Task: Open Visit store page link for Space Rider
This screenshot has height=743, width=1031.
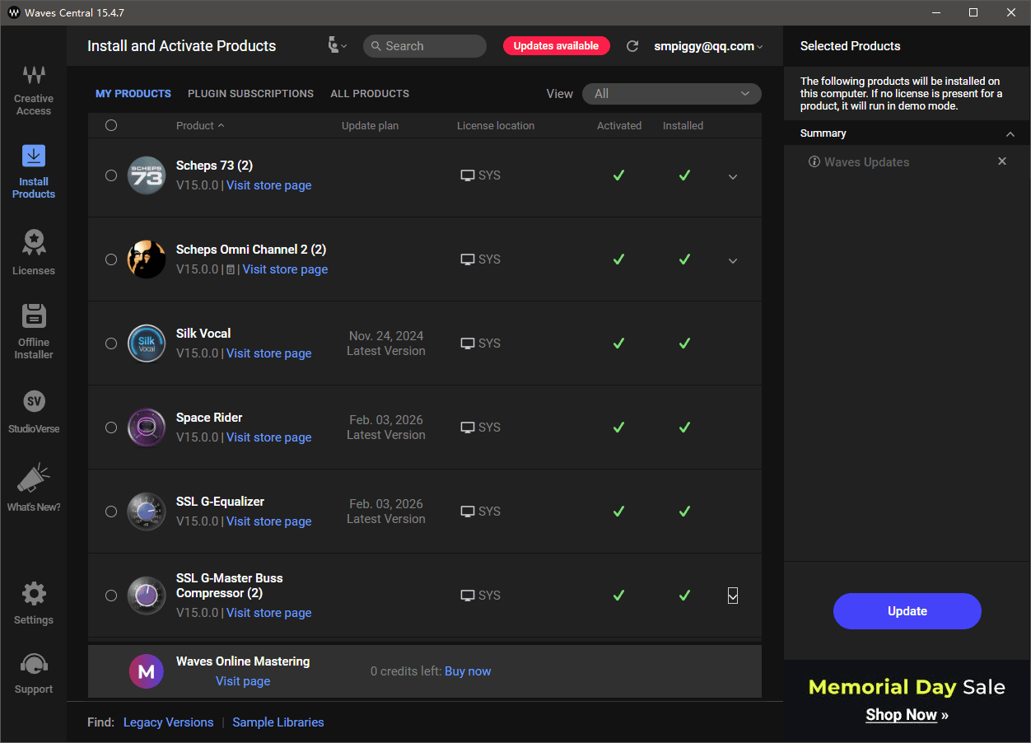Action: point(269,437)
